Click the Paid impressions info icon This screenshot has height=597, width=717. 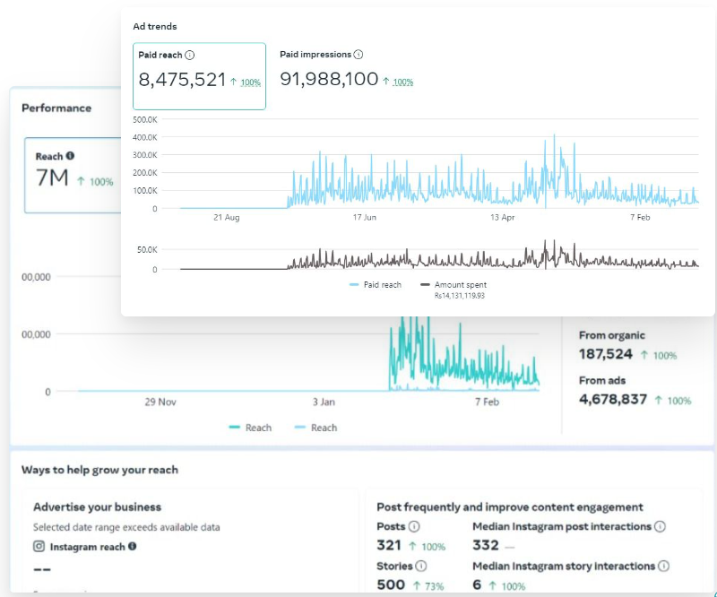(x=358, y=55)
